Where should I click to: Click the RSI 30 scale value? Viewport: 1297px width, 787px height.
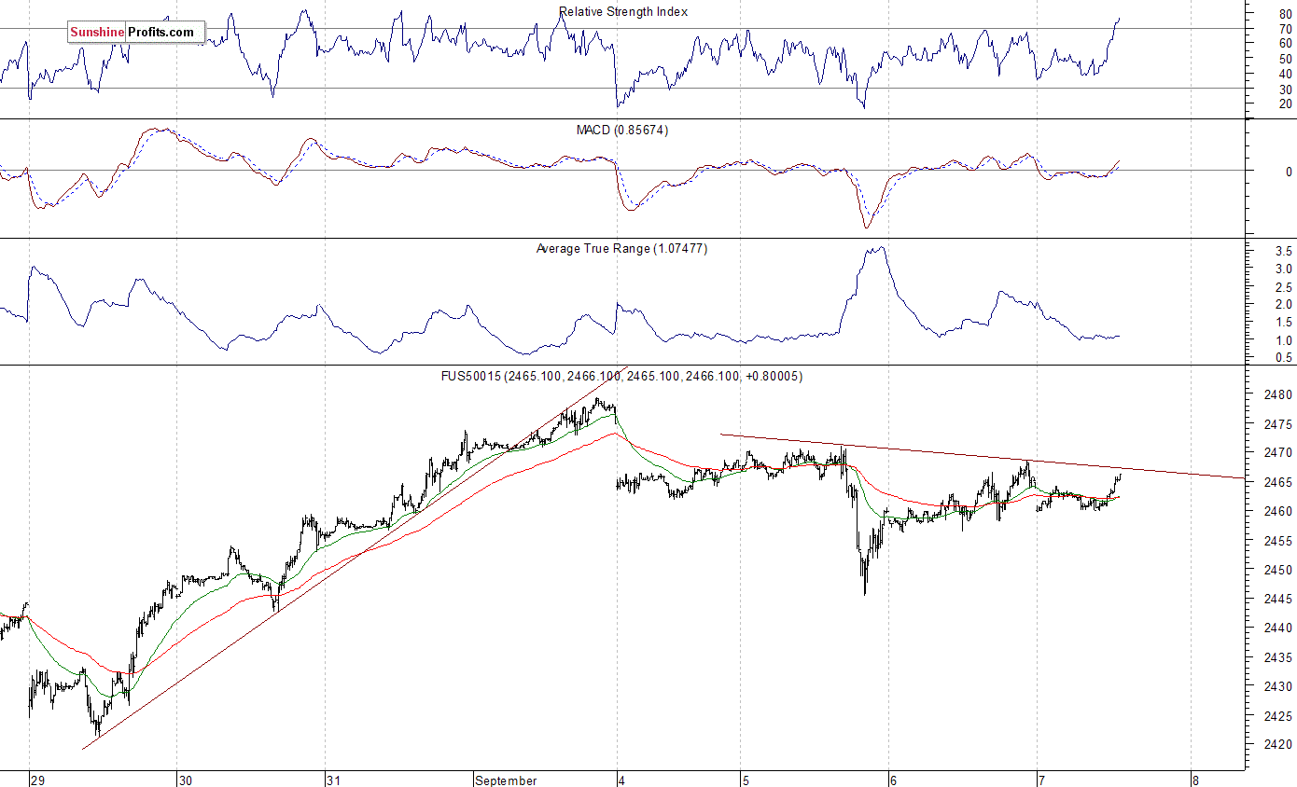coord(1286,89)
